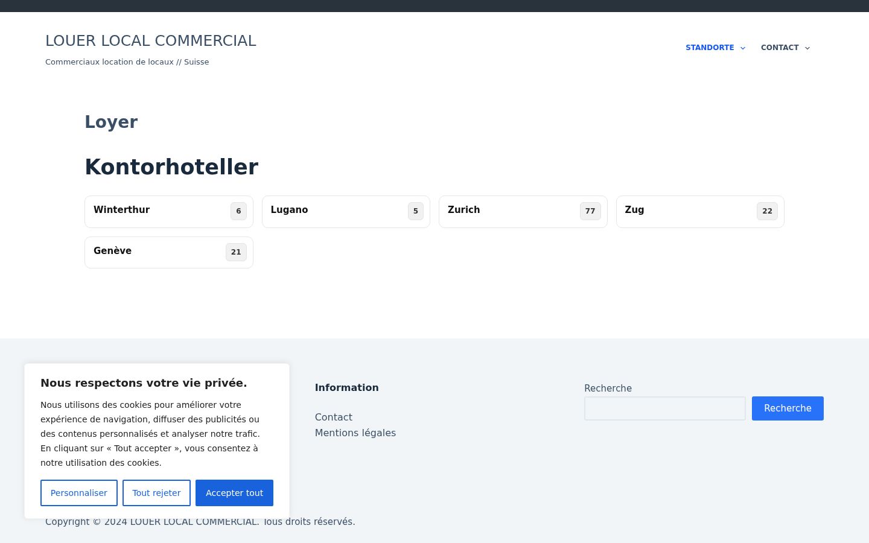Viewport: 869px width, 543px height.
Task: Click the cookie banner privacy heading
Action: click(x=144, y=383)
